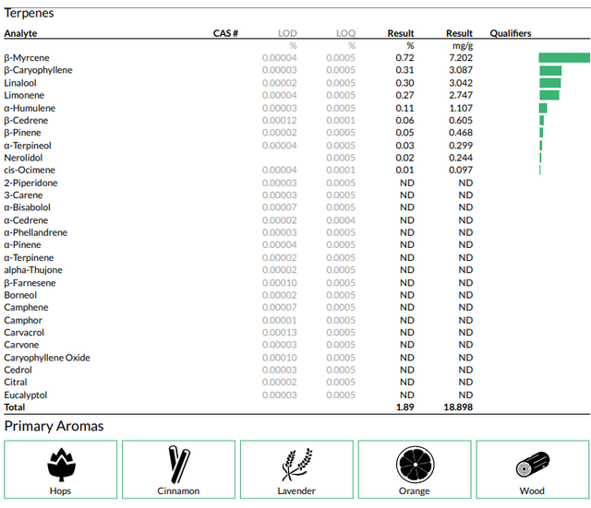The height and width of the screenshot is (508, 591).
Task: Click the Terpenes section title
Action: coord(29,13)
